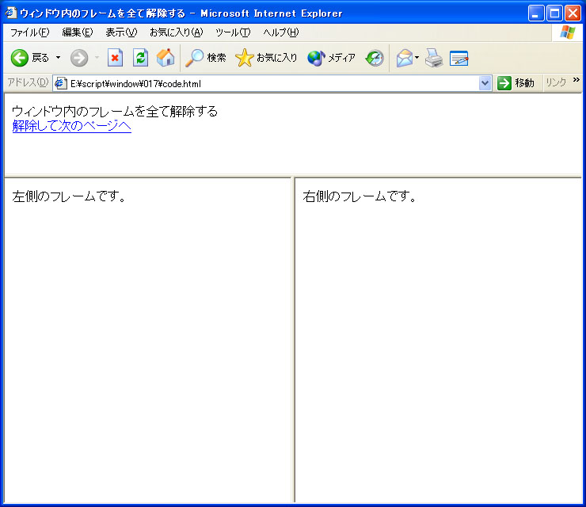
Task: Click the Mail envelope icon
Action: 405,59
